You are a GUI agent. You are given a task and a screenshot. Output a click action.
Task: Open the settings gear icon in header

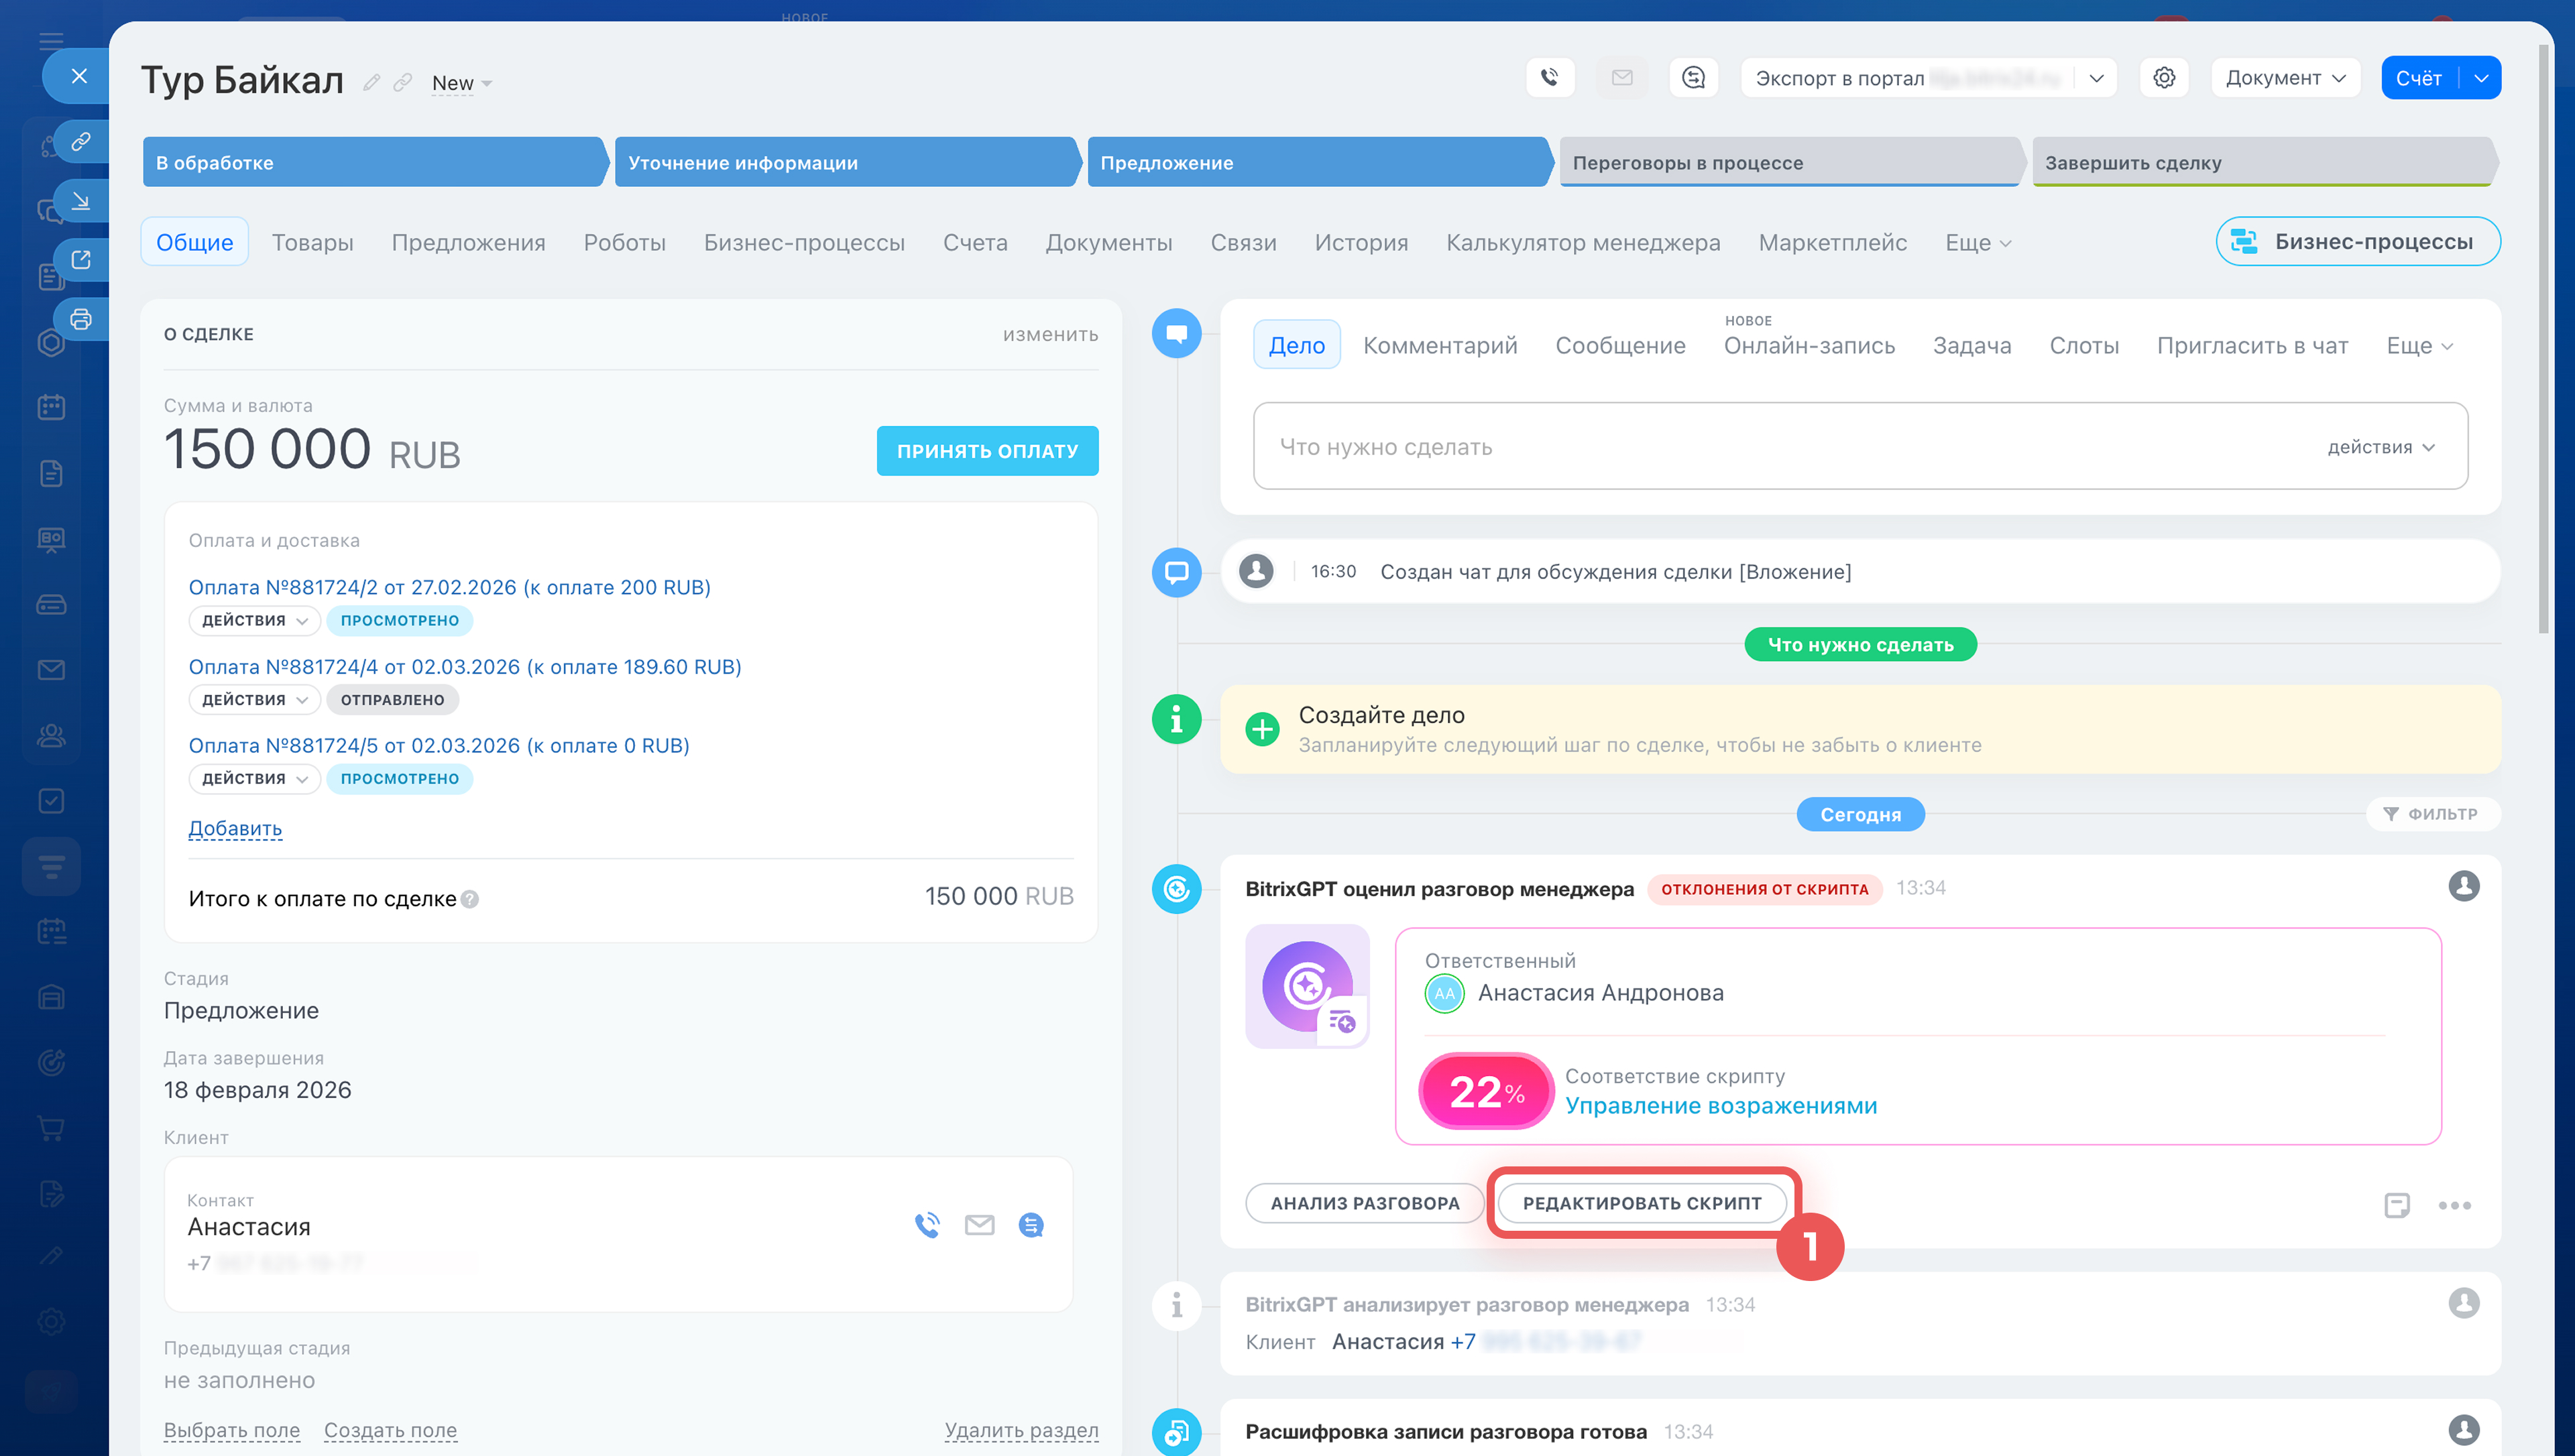[2163, 77]
